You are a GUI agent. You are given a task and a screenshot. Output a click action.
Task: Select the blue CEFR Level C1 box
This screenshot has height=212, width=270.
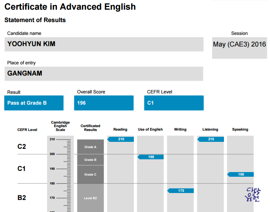click(x=174, y=103)
